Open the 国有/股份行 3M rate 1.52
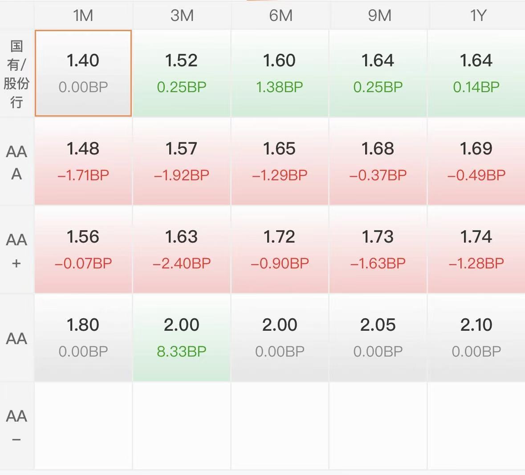This screenshot has width=525, height=475. pos(182,73)
